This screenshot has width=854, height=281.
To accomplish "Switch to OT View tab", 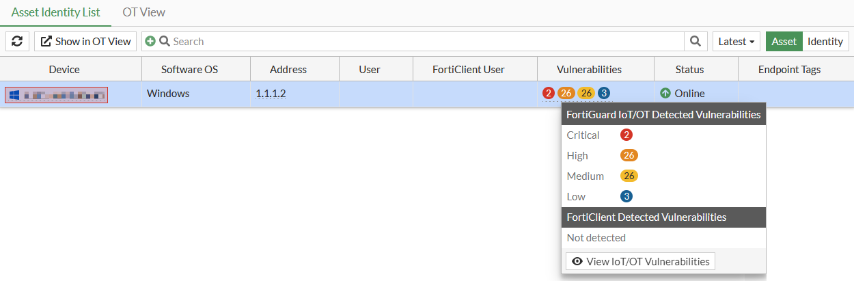I will click(x=144, y=12).
